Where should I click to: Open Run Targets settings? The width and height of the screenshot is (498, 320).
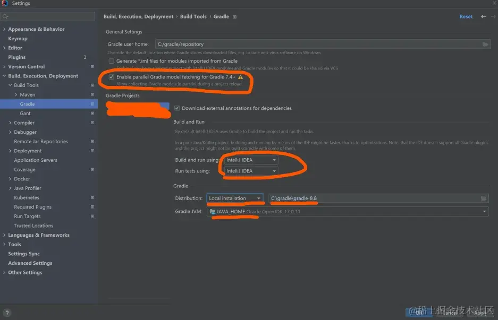tap(27, 217)
